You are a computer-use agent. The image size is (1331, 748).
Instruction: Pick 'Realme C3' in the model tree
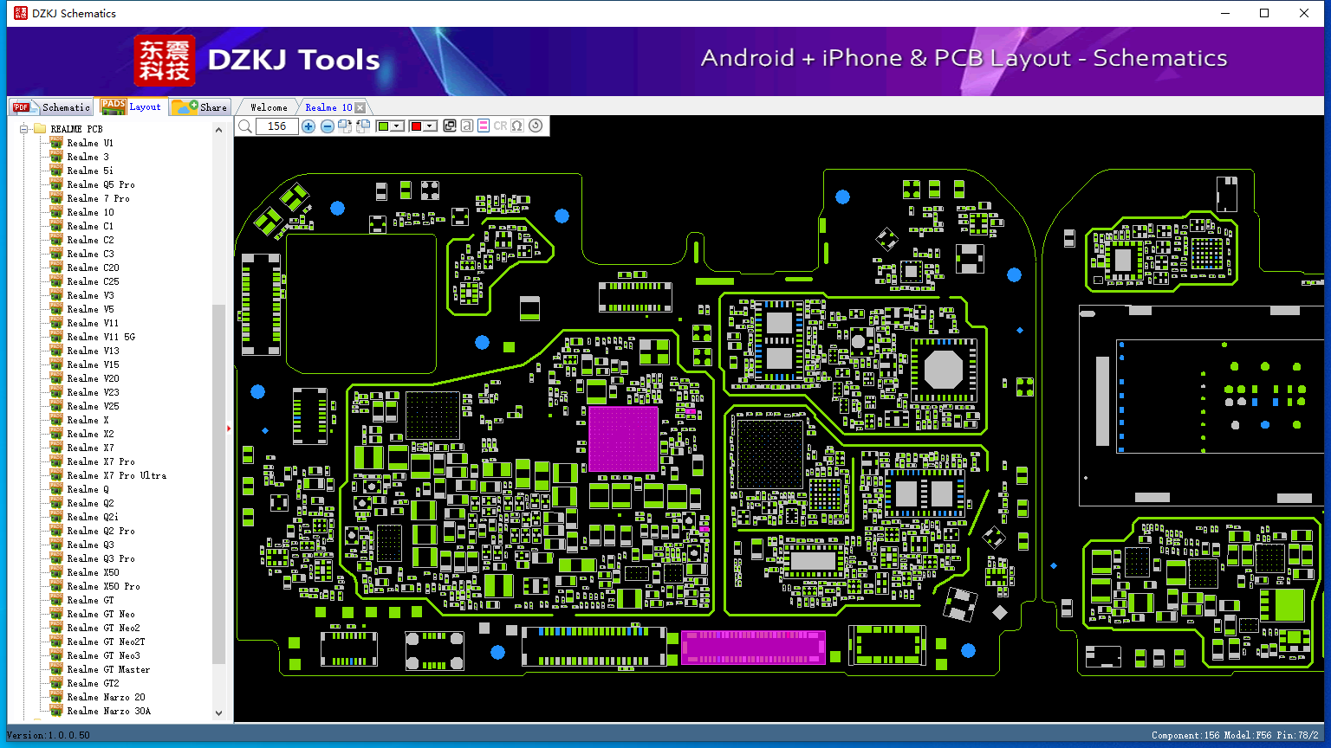point(90,254)
